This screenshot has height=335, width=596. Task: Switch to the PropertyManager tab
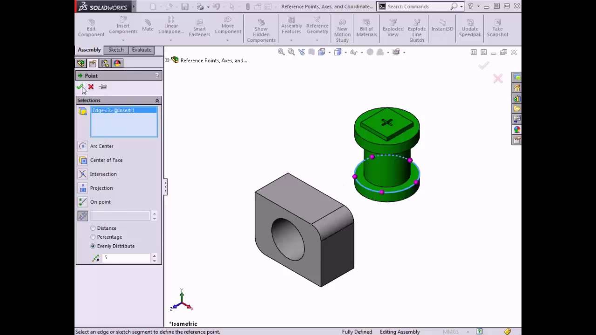pyautogui.click(x=93, y=63)
